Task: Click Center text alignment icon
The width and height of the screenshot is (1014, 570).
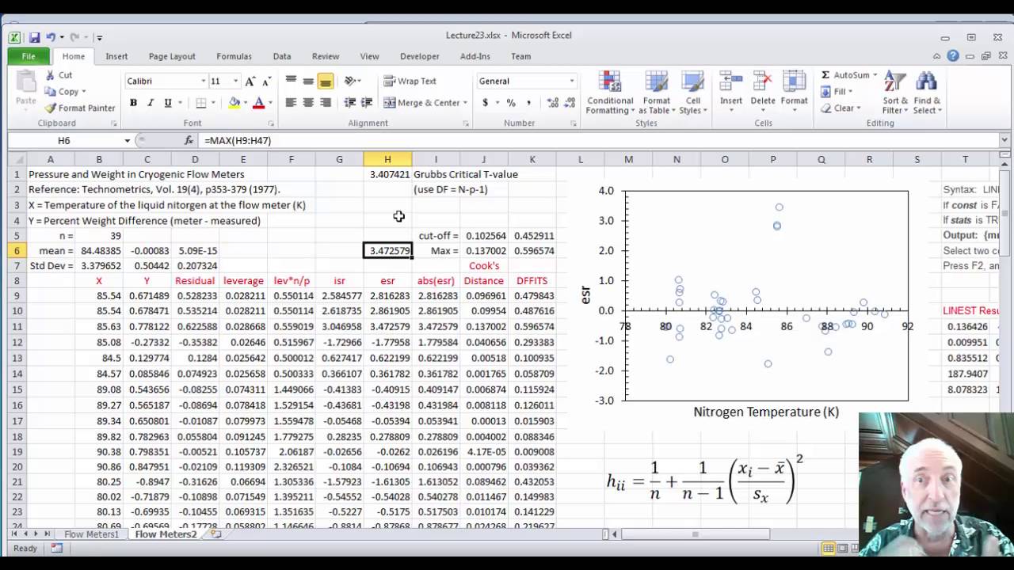Action: (x=308, y=103)
